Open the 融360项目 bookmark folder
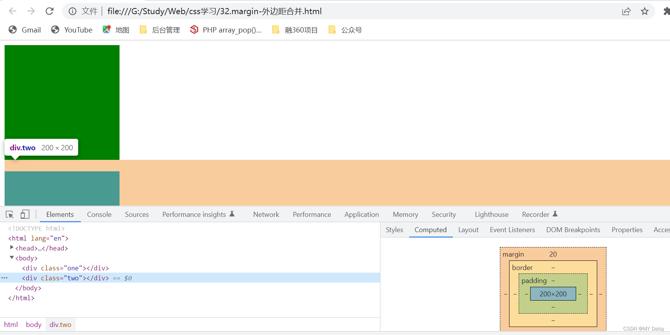 [295, 30]
